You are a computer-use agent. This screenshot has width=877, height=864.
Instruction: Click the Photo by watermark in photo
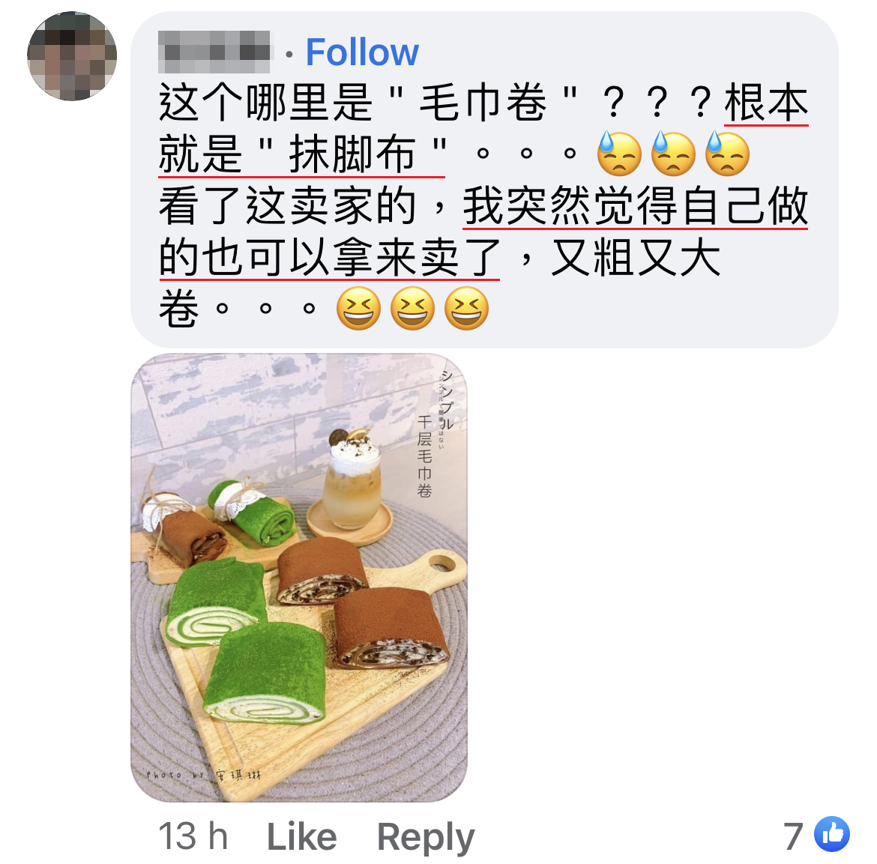(204, 775)
